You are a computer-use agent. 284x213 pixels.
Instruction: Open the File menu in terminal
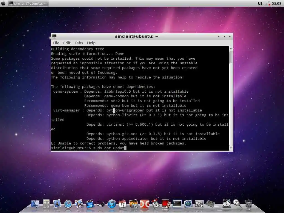56,43
